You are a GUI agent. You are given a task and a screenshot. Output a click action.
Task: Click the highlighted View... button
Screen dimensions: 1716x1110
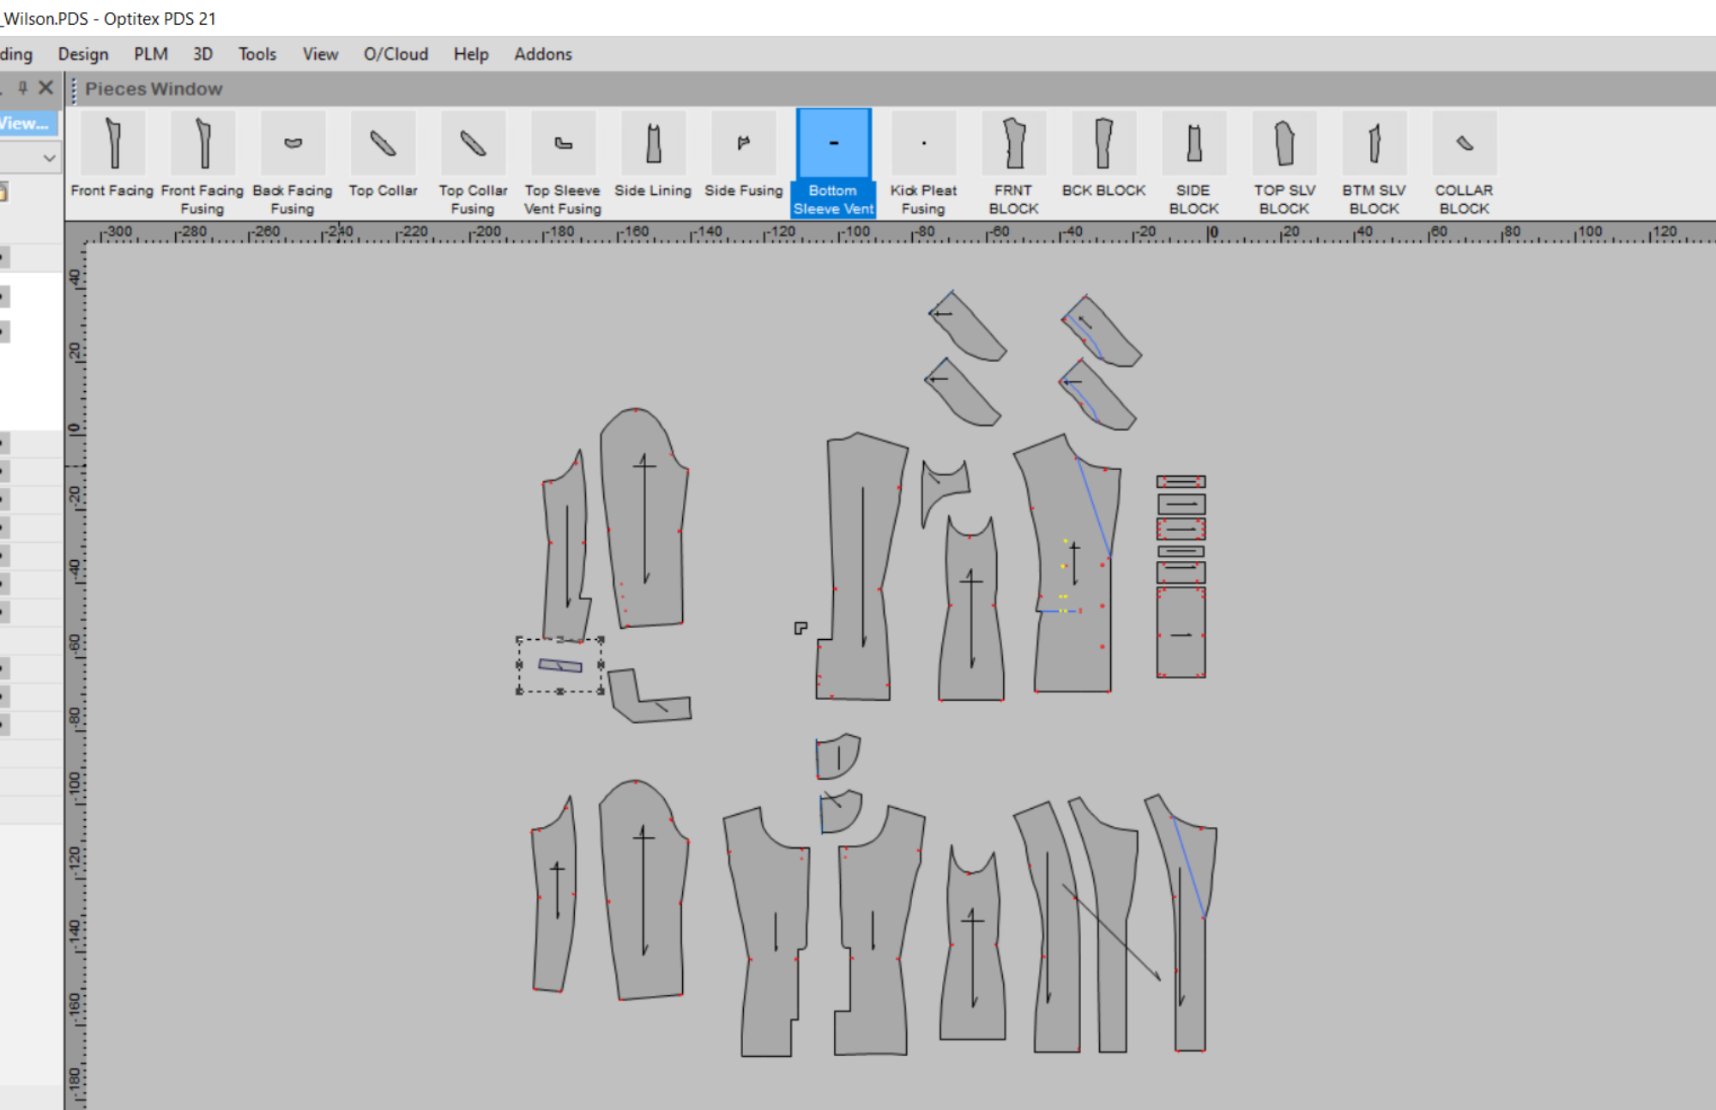click(26, 124)
